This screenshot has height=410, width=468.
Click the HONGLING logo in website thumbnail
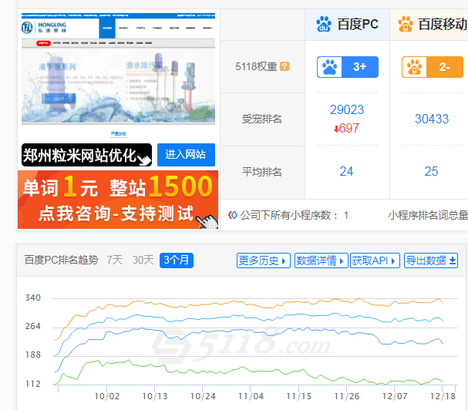44,28
